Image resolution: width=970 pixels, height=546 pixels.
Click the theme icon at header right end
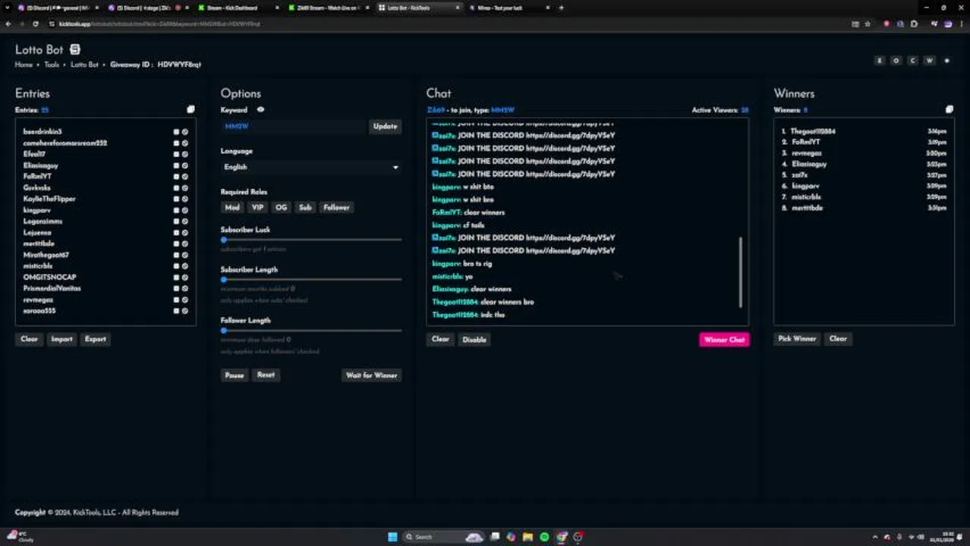click(x=946, y=61)
